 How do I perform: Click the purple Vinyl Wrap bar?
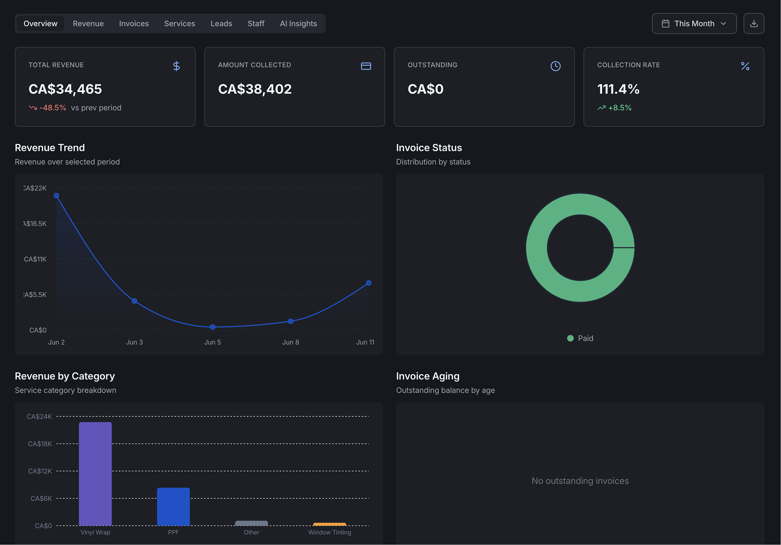(95, 474)
